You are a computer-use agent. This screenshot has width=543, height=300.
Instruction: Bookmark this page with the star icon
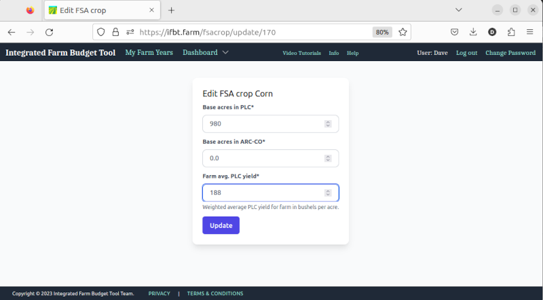tap(402, 32)
